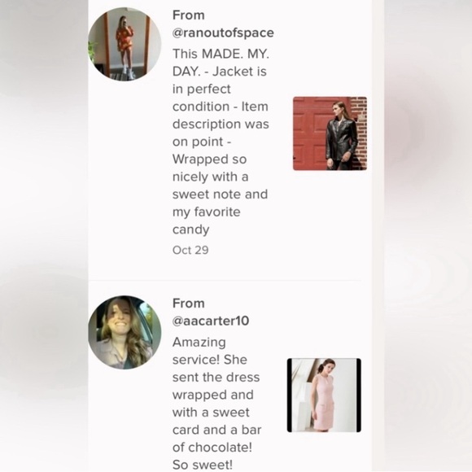Click the word "candy" in first review
Image resolution: width=472 pixels, height=472 pixels.
click(x=191, y=229)
